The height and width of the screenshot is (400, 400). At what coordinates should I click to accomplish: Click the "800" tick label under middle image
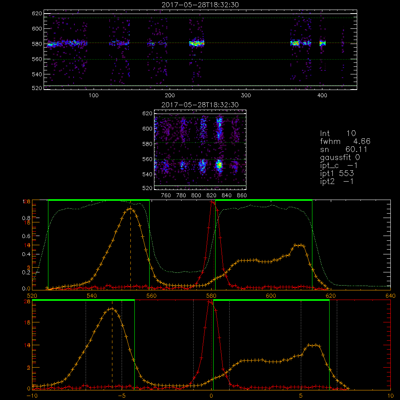196,196
